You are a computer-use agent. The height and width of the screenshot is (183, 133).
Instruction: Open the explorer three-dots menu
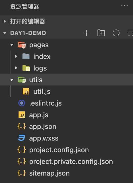125,6
